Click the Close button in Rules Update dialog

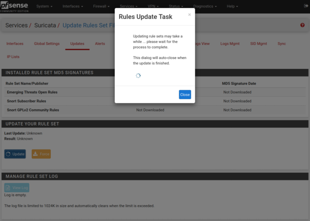pyautogui.click(x=185, y=94)
